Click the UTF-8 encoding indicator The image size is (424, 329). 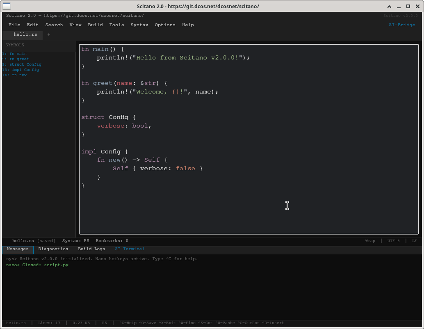(393, 241)
